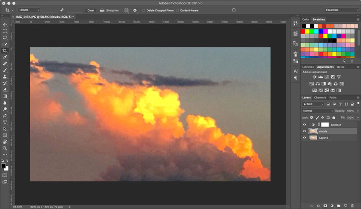
Task: Select the History Brush tool
Action: pyautogui.click(x=5, y=83)
